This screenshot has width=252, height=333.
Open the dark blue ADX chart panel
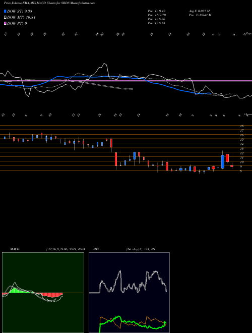(129, 293)
